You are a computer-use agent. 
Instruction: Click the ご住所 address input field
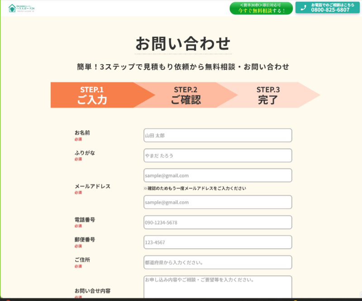(x=217, y=262)
